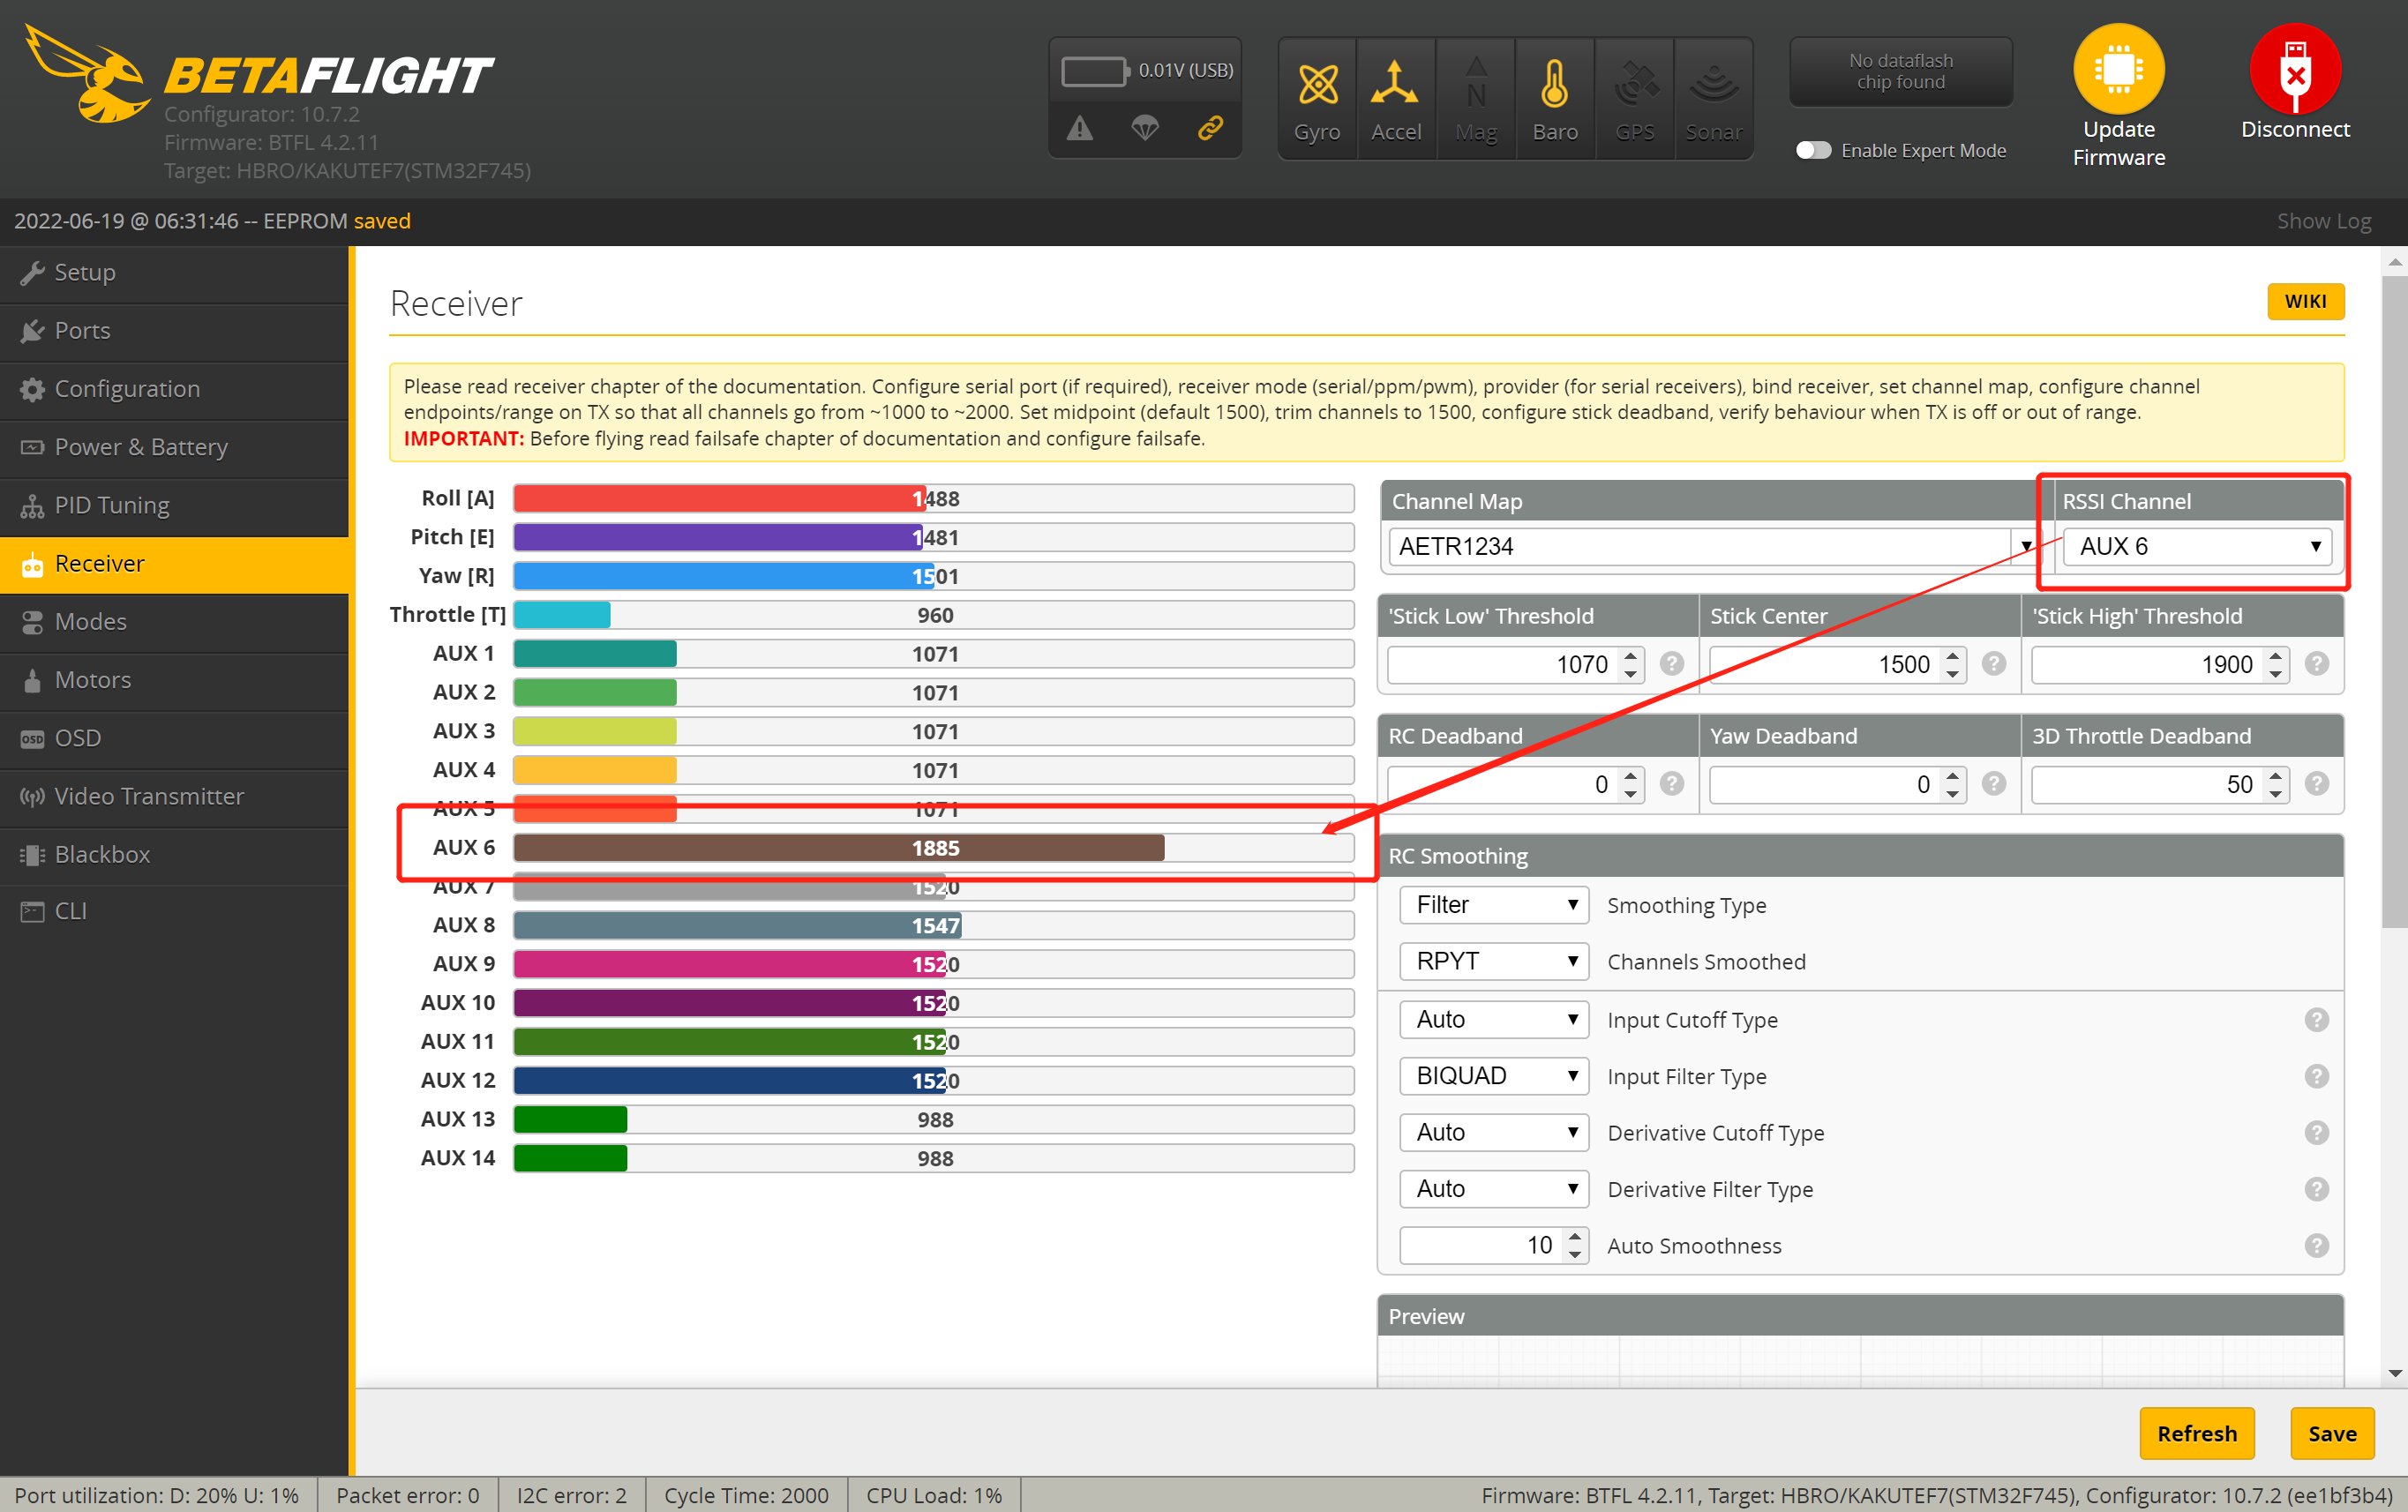Click the warning triangle status icon
The image size is (2408, 1512).
pyautogui.click(x=1080, y=128)
